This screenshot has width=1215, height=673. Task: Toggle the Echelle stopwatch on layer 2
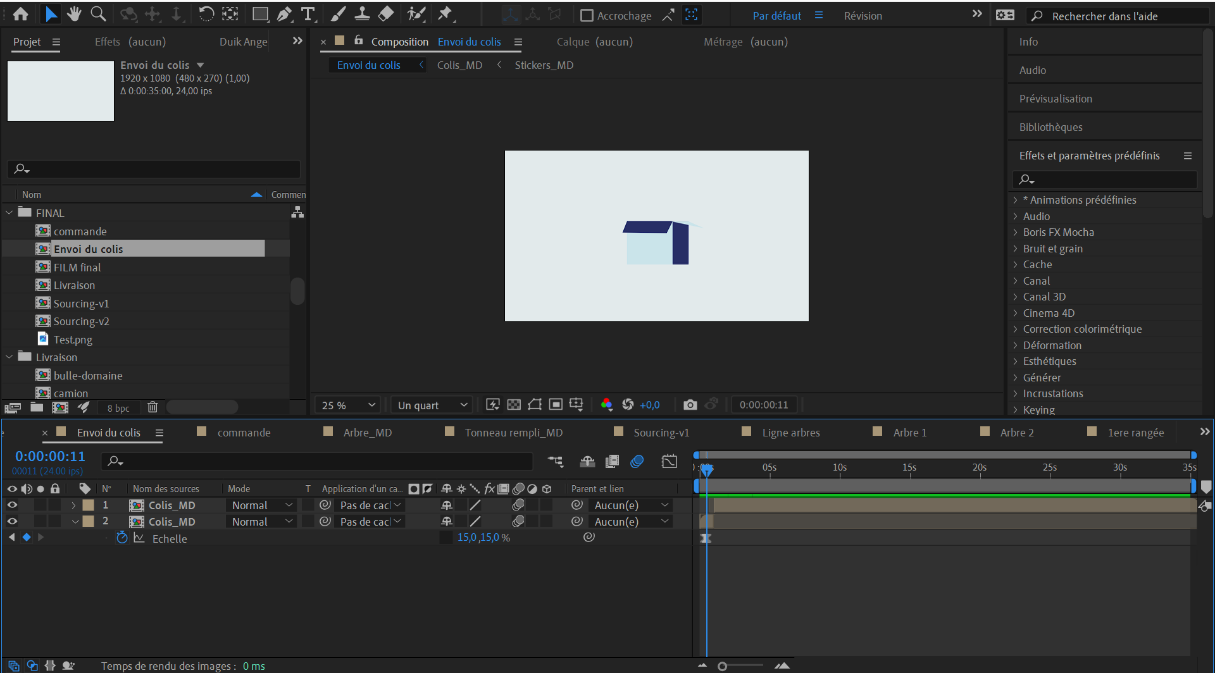(122, 538)
